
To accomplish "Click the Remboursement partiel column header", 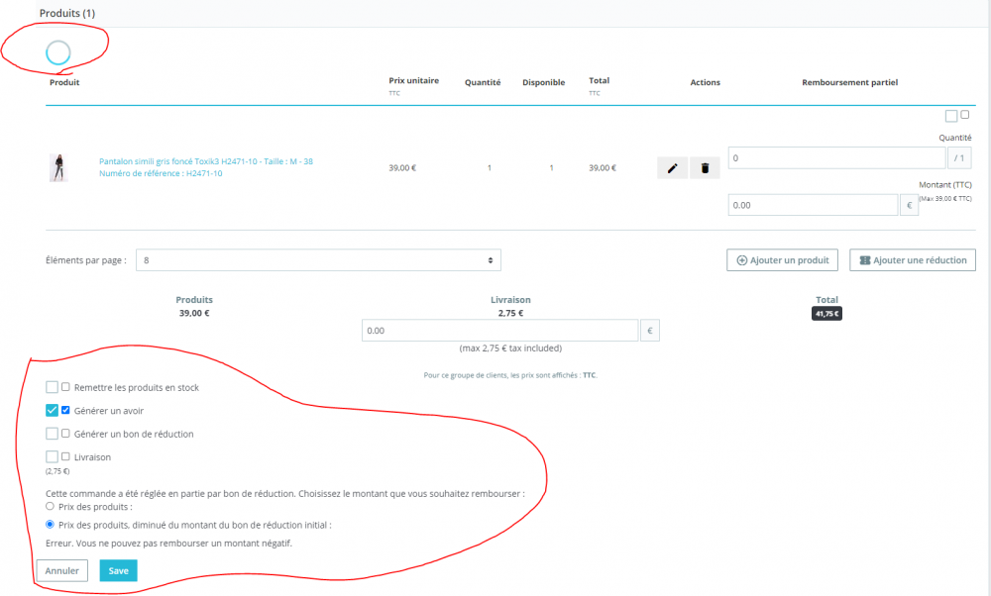I will pos(850,83).
